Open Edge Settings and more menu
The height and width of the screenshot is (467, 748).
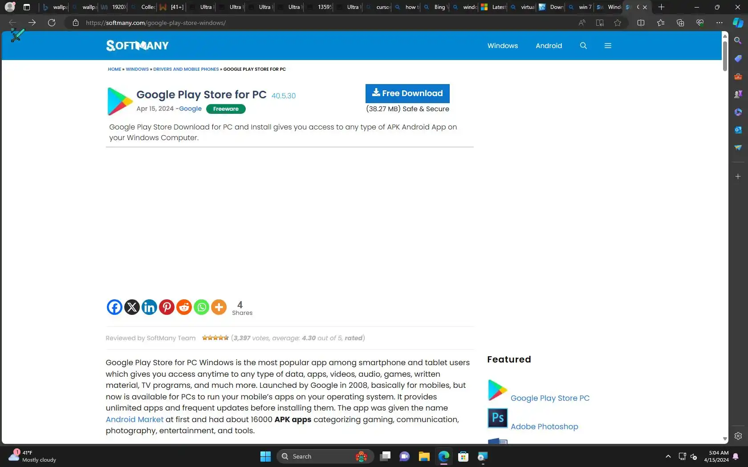(719, 23)
